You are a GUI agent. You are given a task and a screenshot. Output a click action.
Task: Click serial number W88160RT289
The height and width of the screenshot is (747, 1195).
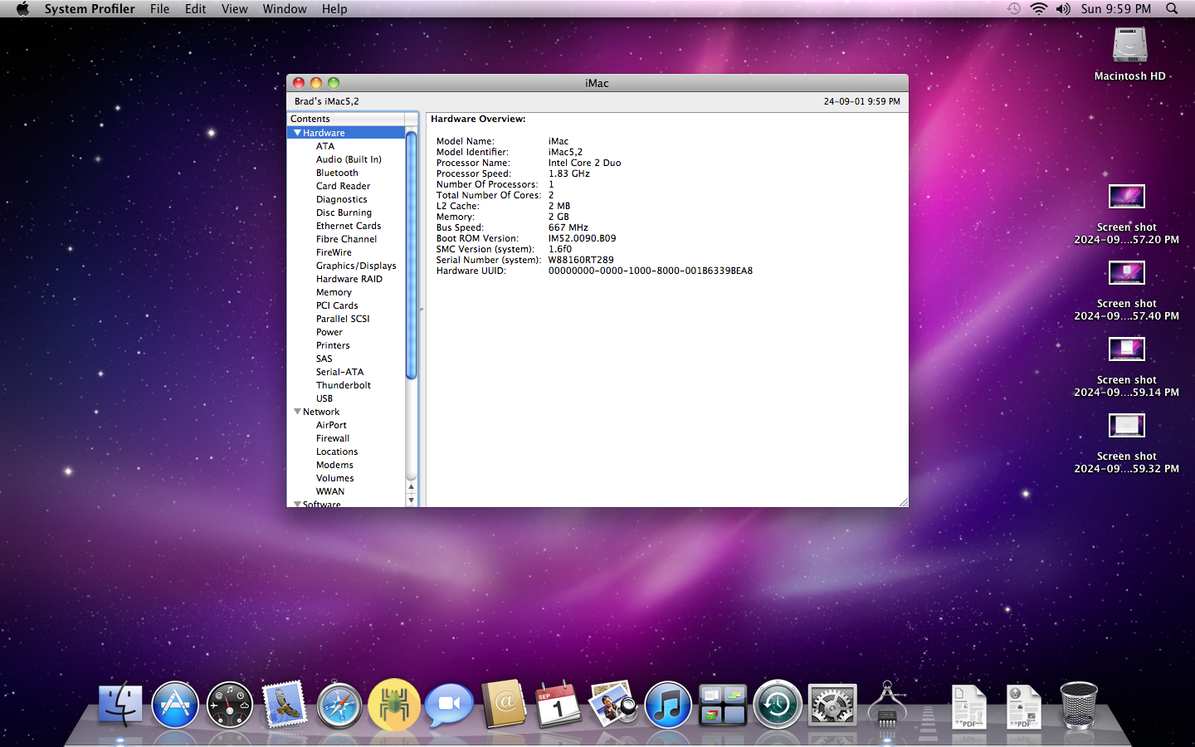tap(581, 260)
